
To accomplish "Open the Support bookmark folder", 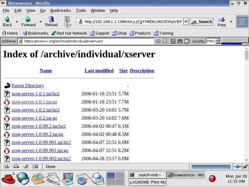I will (x=99, y=33).
